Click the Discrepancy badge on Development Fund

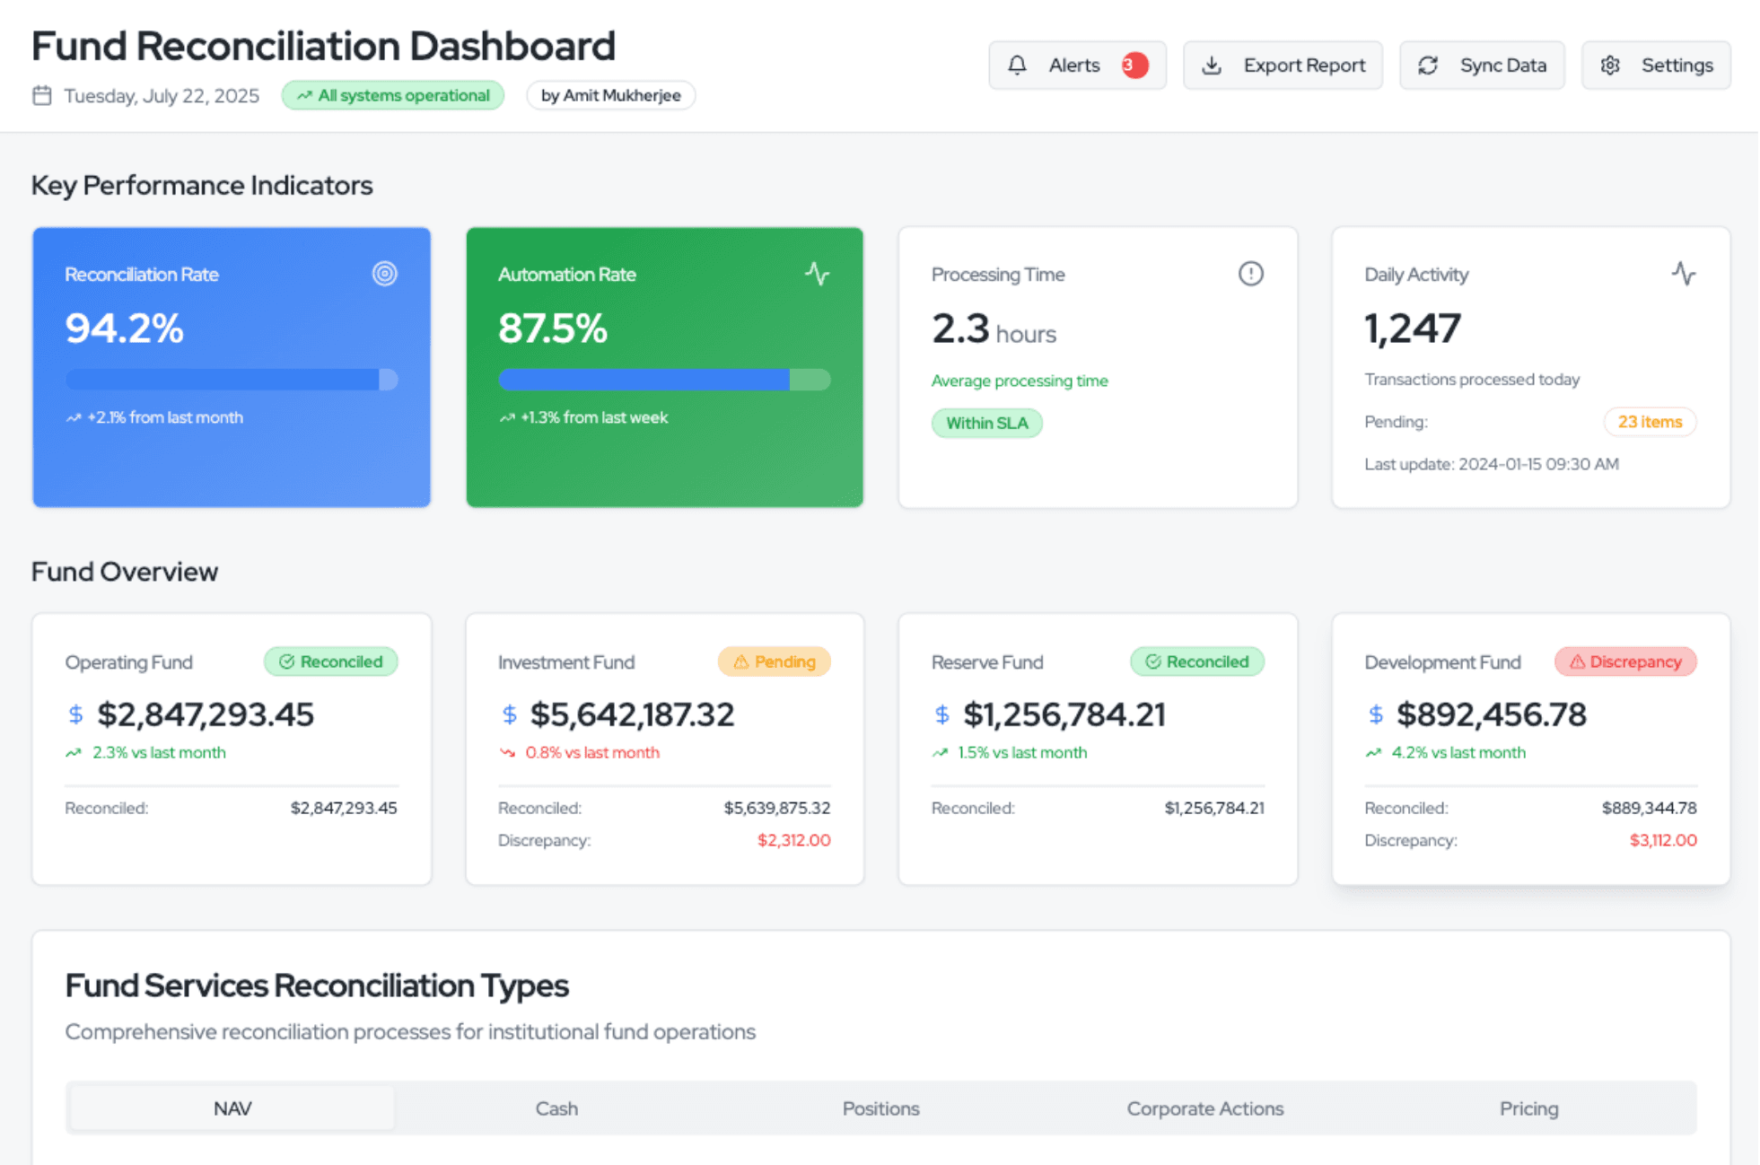coord(1624,661)
